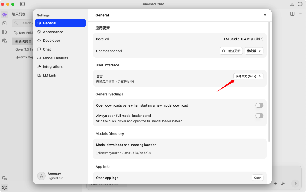Open the LM Link settings tab
Image resolution: width=306 pixels, height=192 pixels.
60,75
